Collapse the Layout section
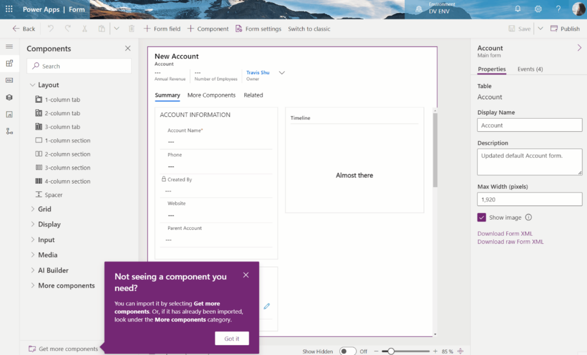Screen dimensions: 587x355 coord(33,84)
